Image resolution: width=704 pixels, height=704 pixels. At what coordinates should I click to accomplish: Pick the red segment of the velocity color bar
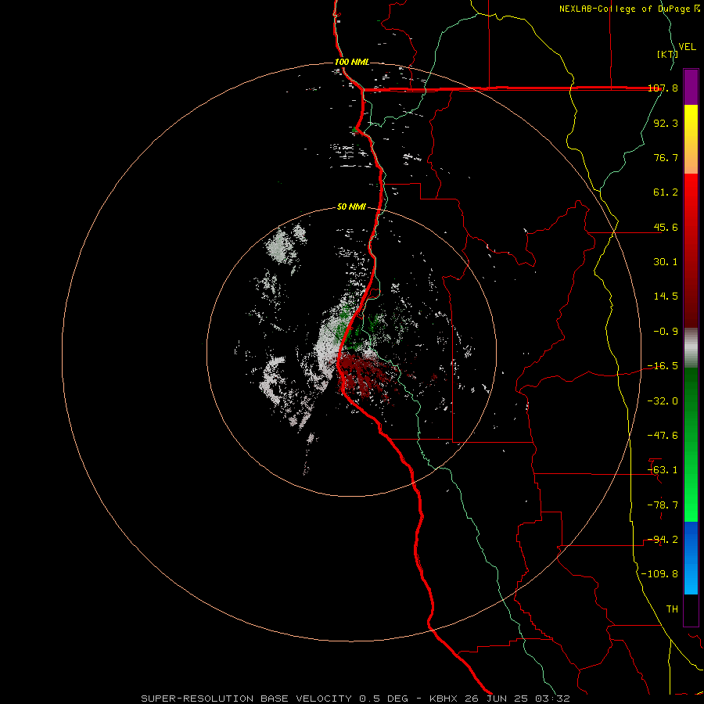coord(691,250)
